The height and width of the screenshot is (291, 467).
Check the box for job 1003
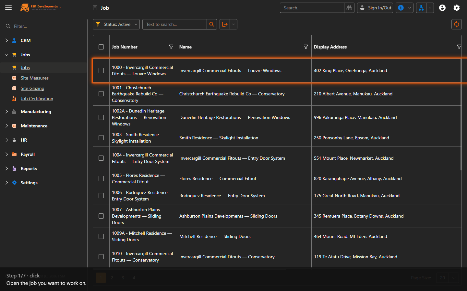[x=101, y=138]
